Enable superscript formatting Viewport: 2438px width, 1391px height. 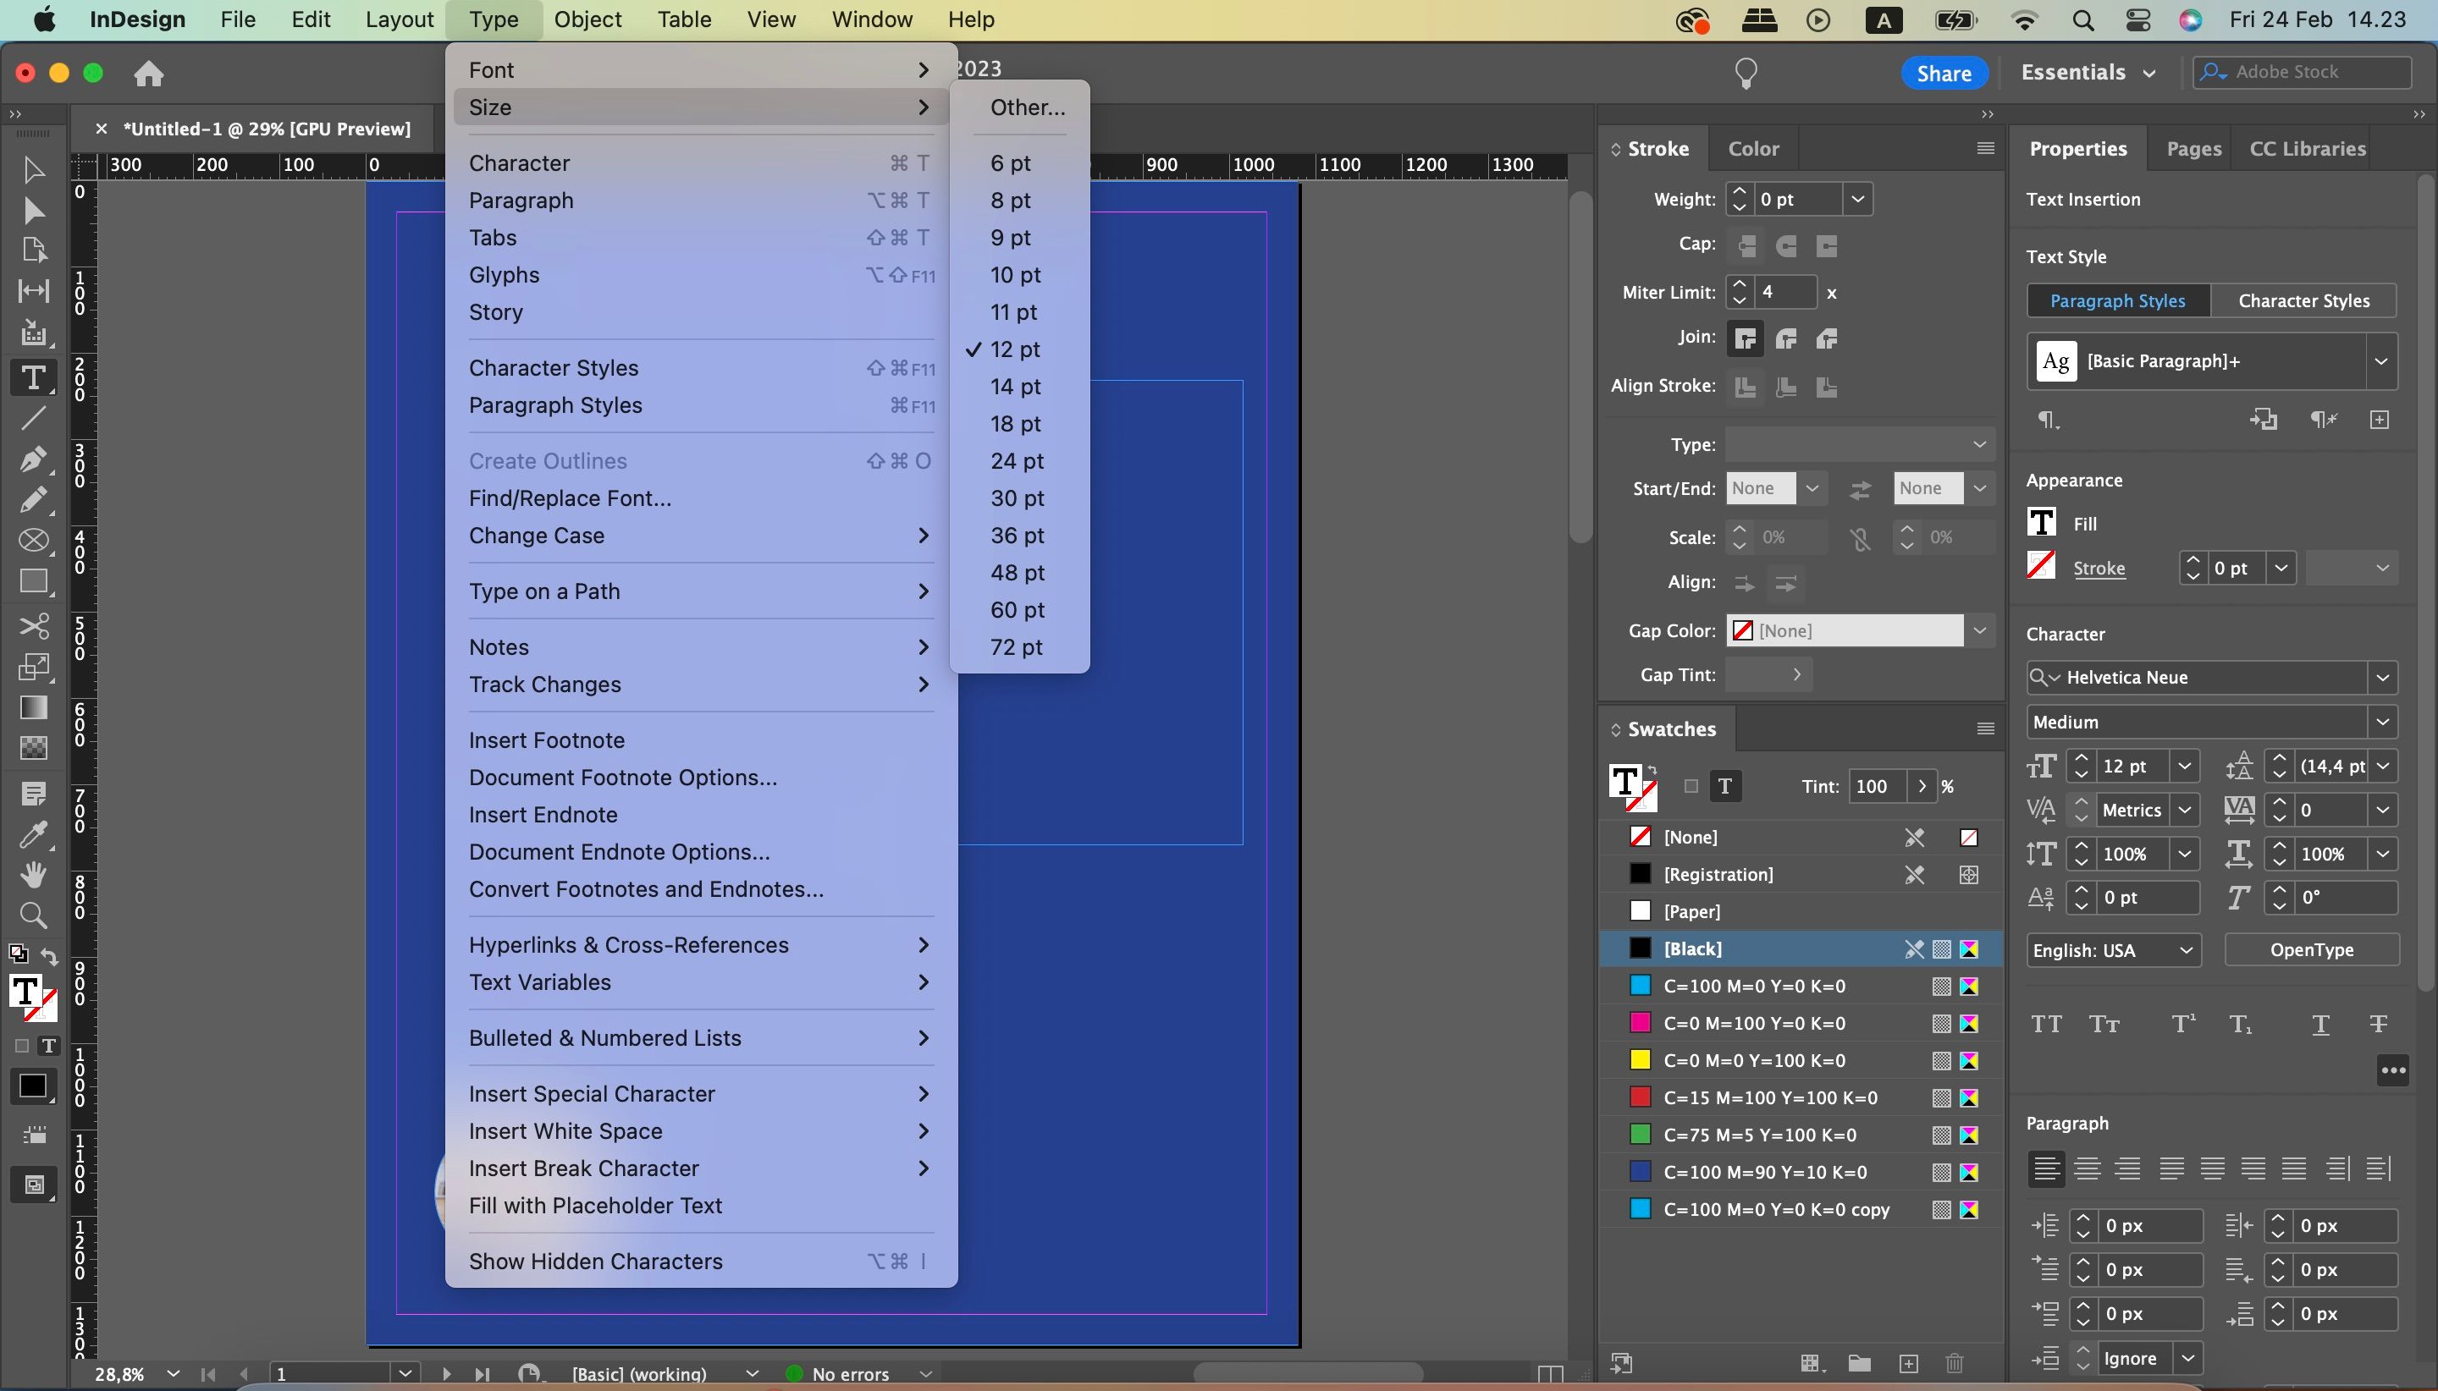(2182, 1023)
